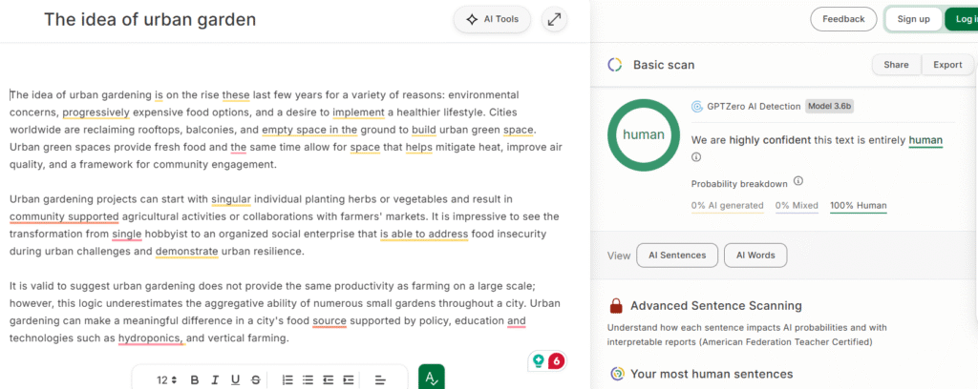Viewport: 978px width, 389px height.
Task: Select the 0% AI generated breakdown
Action: (x=727, y=205)
